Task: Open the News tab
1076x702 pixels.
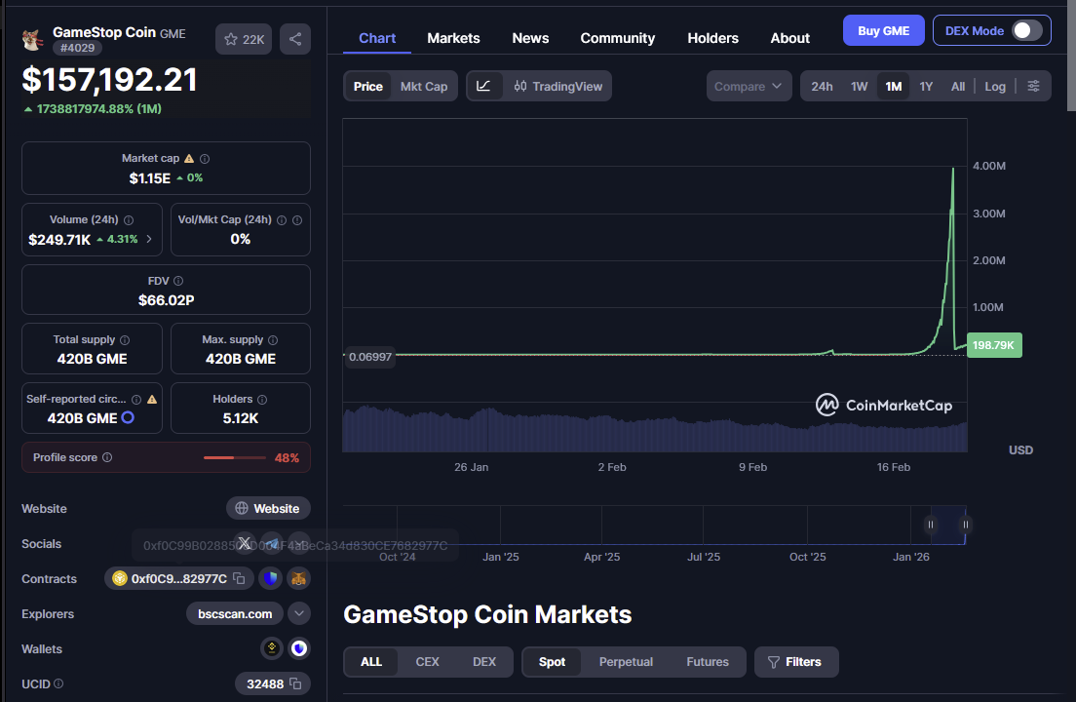Action: [x=530, y=38]
